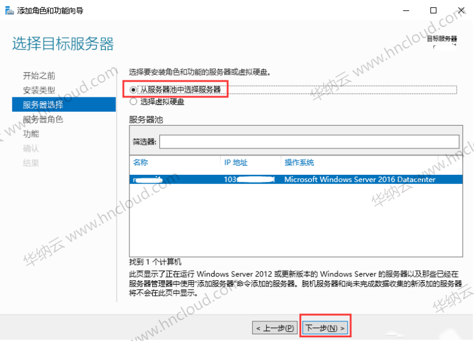This screenshot has height=341, width=474.
Task: Minimize the 添加角色和功能向导 window
Action: pyautogui.click(x=406, y=10)
